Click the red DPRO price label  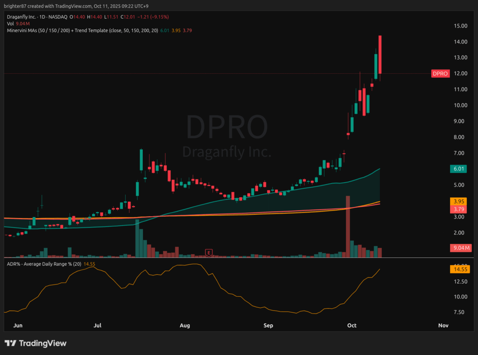(x=440, y=74)
